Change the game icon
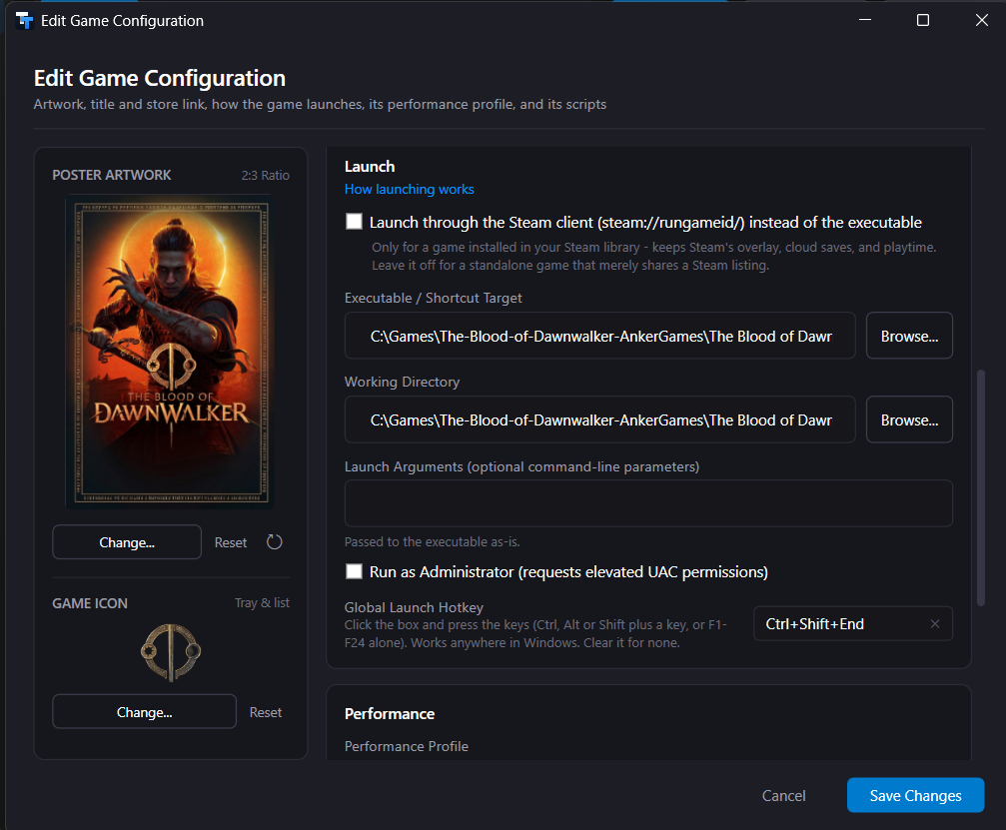 point(144,711)
